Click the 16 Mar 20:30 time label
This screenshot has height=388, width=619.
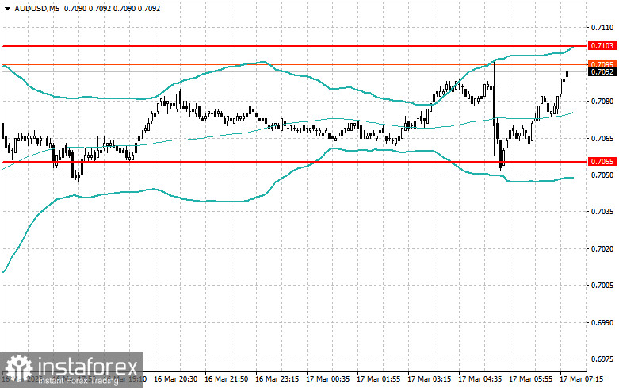click(x=176, y=379)
